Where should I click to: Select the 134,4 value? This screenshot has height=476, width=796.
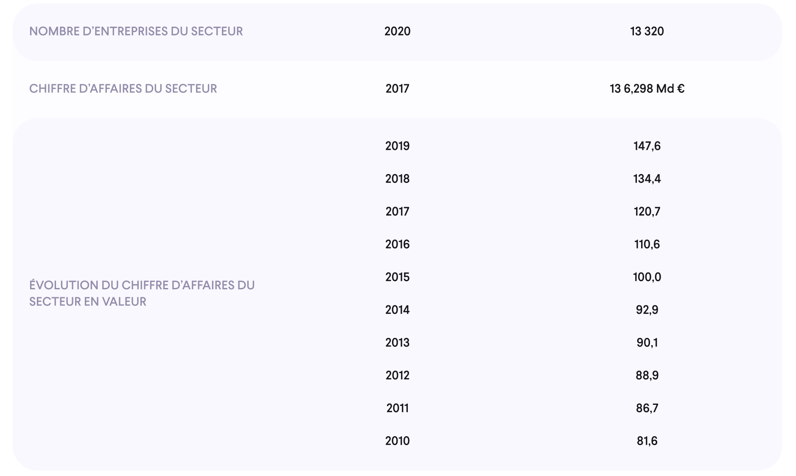click(647, 179)
